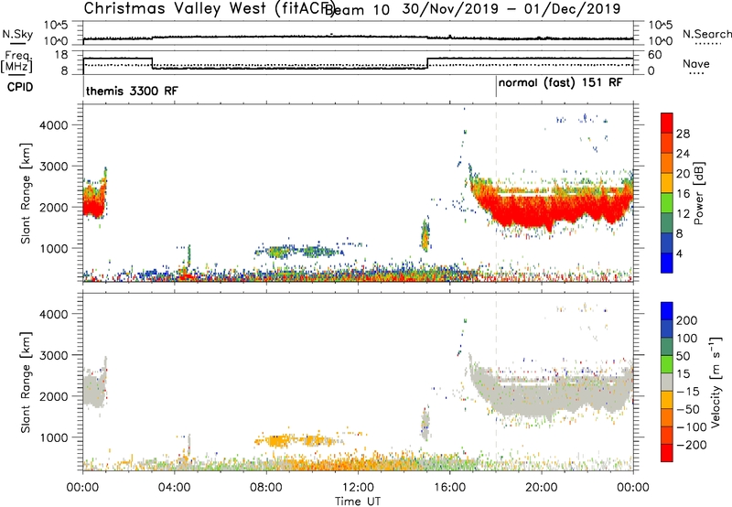Click the 'Nave' legend label

696,64
